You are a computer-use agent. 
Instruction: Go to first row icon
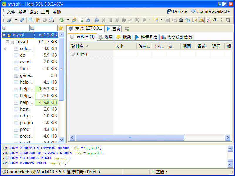point(103,20)
